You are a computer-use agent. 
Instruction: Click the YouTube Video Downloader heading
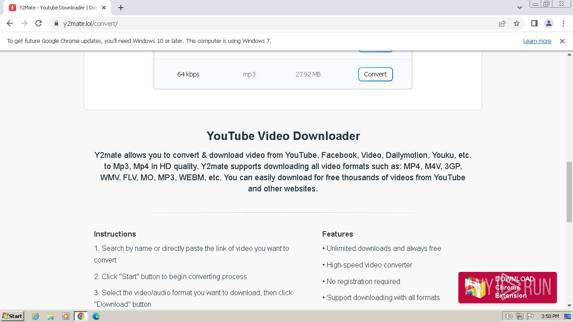tap(283, 136)
